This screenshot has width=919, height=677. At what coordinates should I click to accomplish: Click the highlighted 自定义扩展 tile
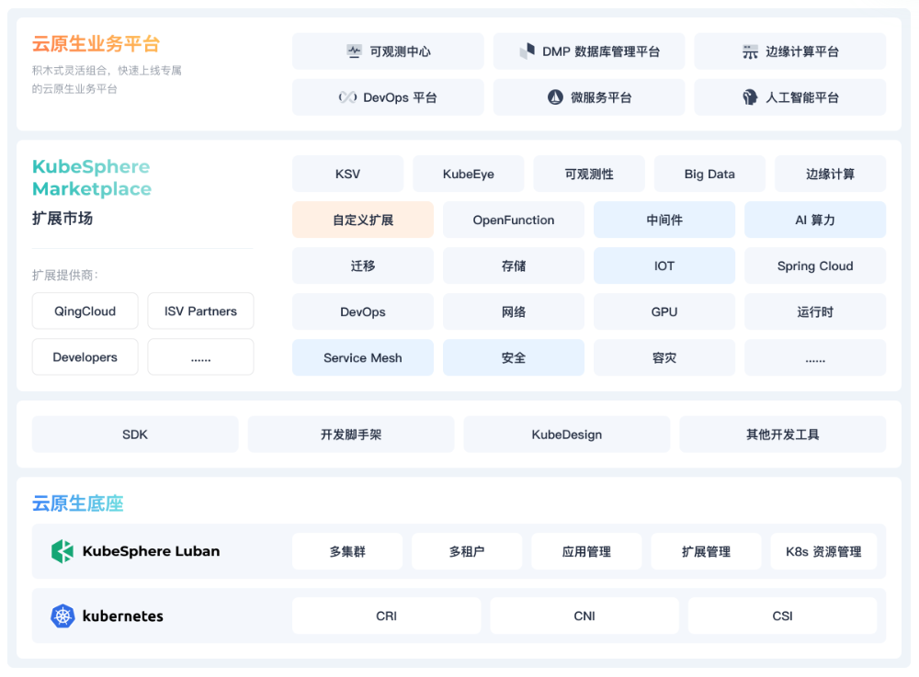(363, 220)
